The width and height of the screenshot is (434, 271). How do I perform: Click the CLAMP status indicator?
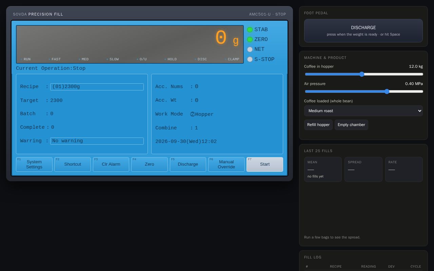(x=232, y=59)
